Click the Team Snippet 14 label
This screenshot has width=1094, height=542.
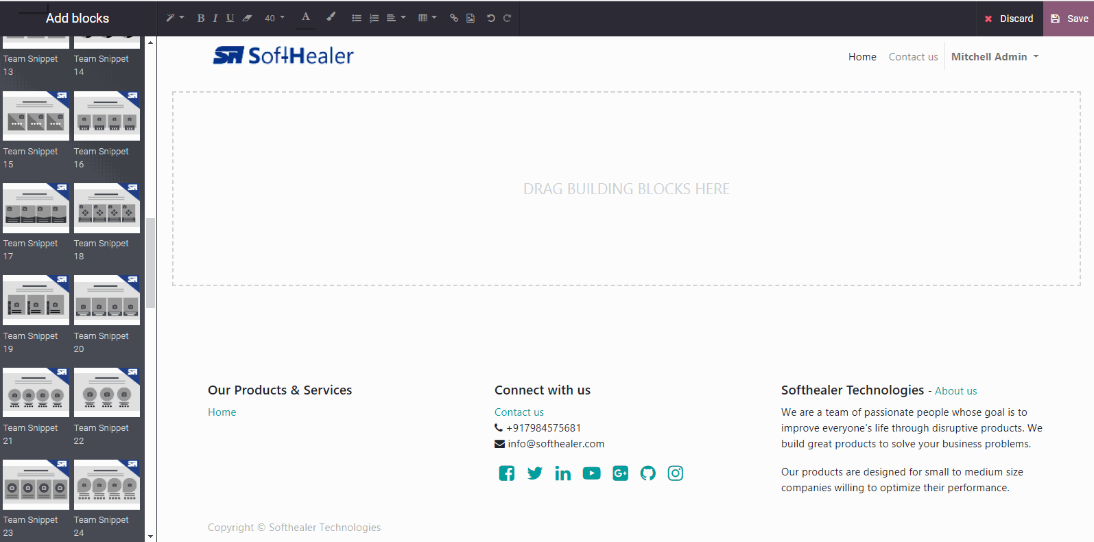tap(101, 65)
